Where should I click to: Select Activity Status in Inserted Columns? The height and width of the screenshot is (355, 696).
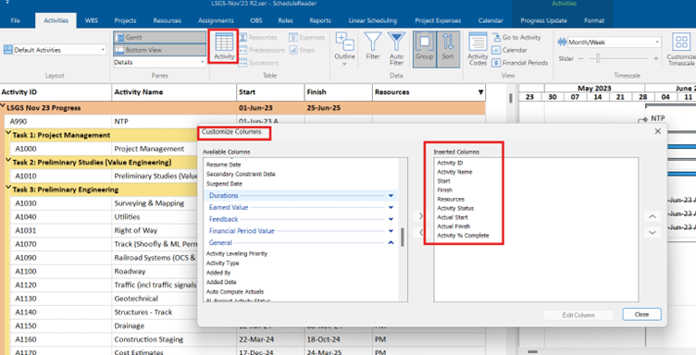[455, 208]
